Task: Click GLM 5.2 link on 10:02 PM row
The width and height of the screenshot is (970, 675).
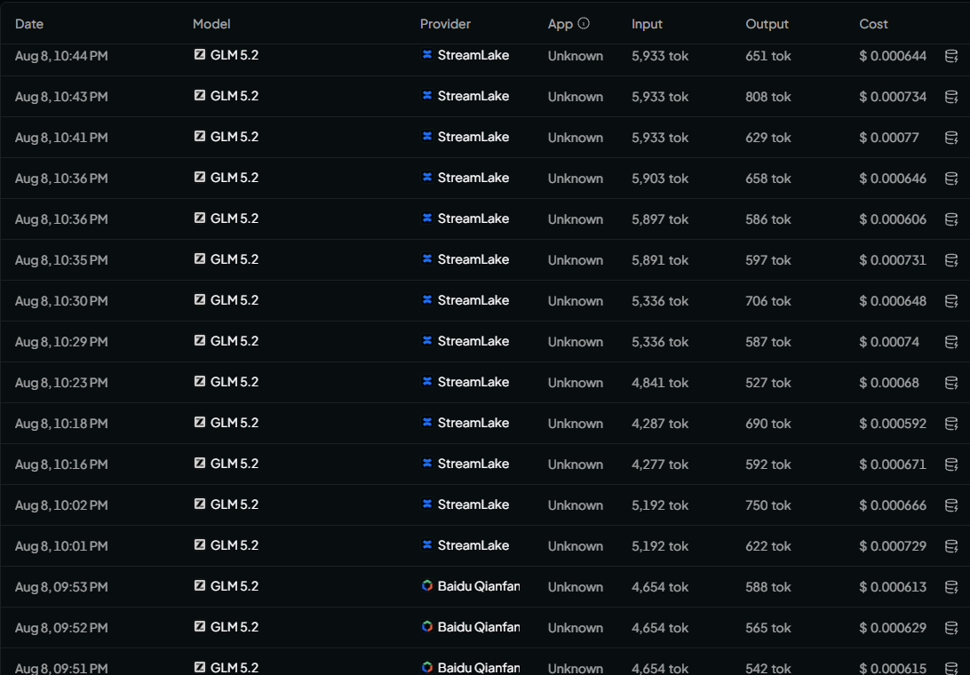Action: [235, 504]
